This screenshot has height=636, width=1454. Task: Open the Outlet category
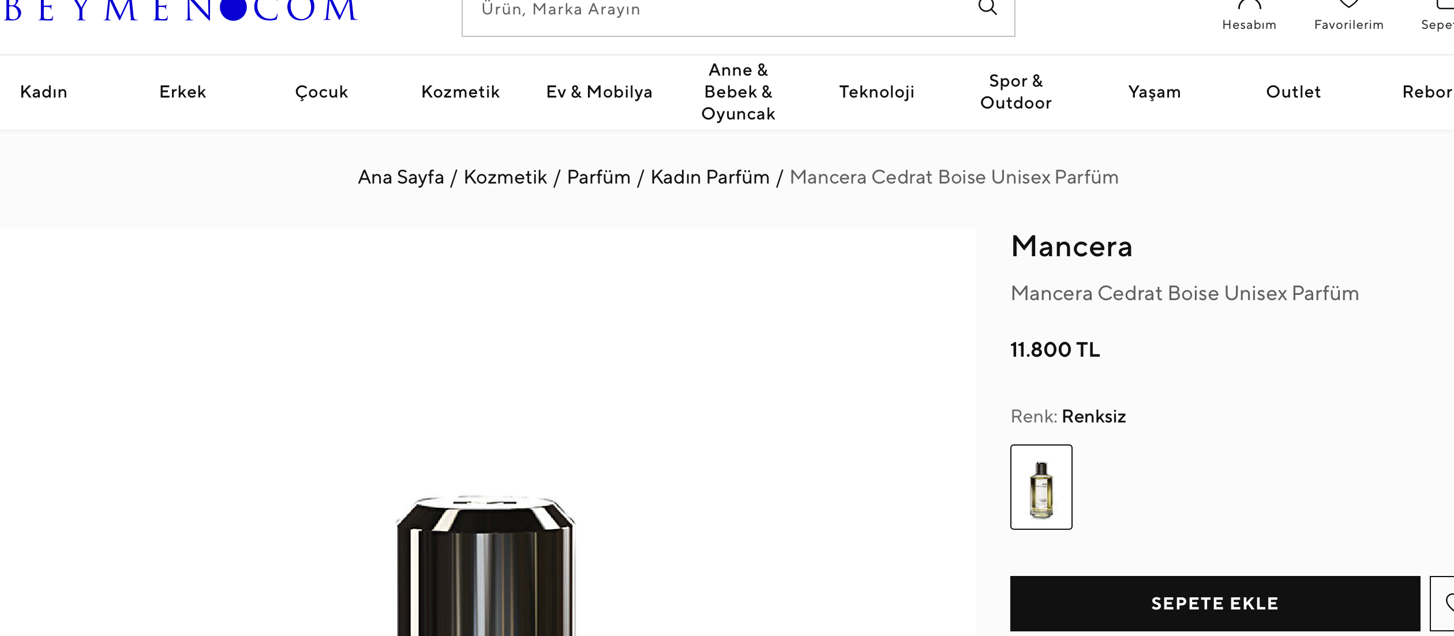1294,92
